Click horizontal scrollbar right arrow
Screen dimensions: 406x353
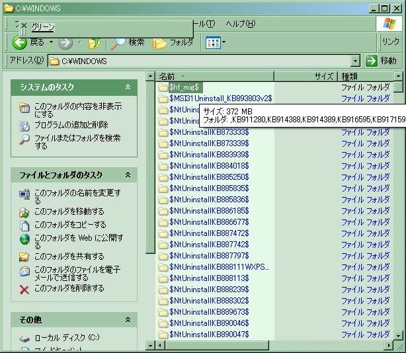tap(389, 345)
